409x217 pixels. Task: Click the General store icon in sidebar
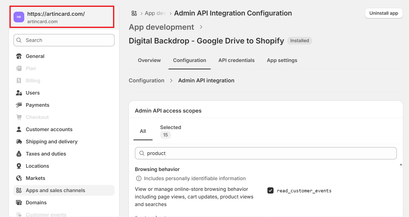[x=19, y=56]
